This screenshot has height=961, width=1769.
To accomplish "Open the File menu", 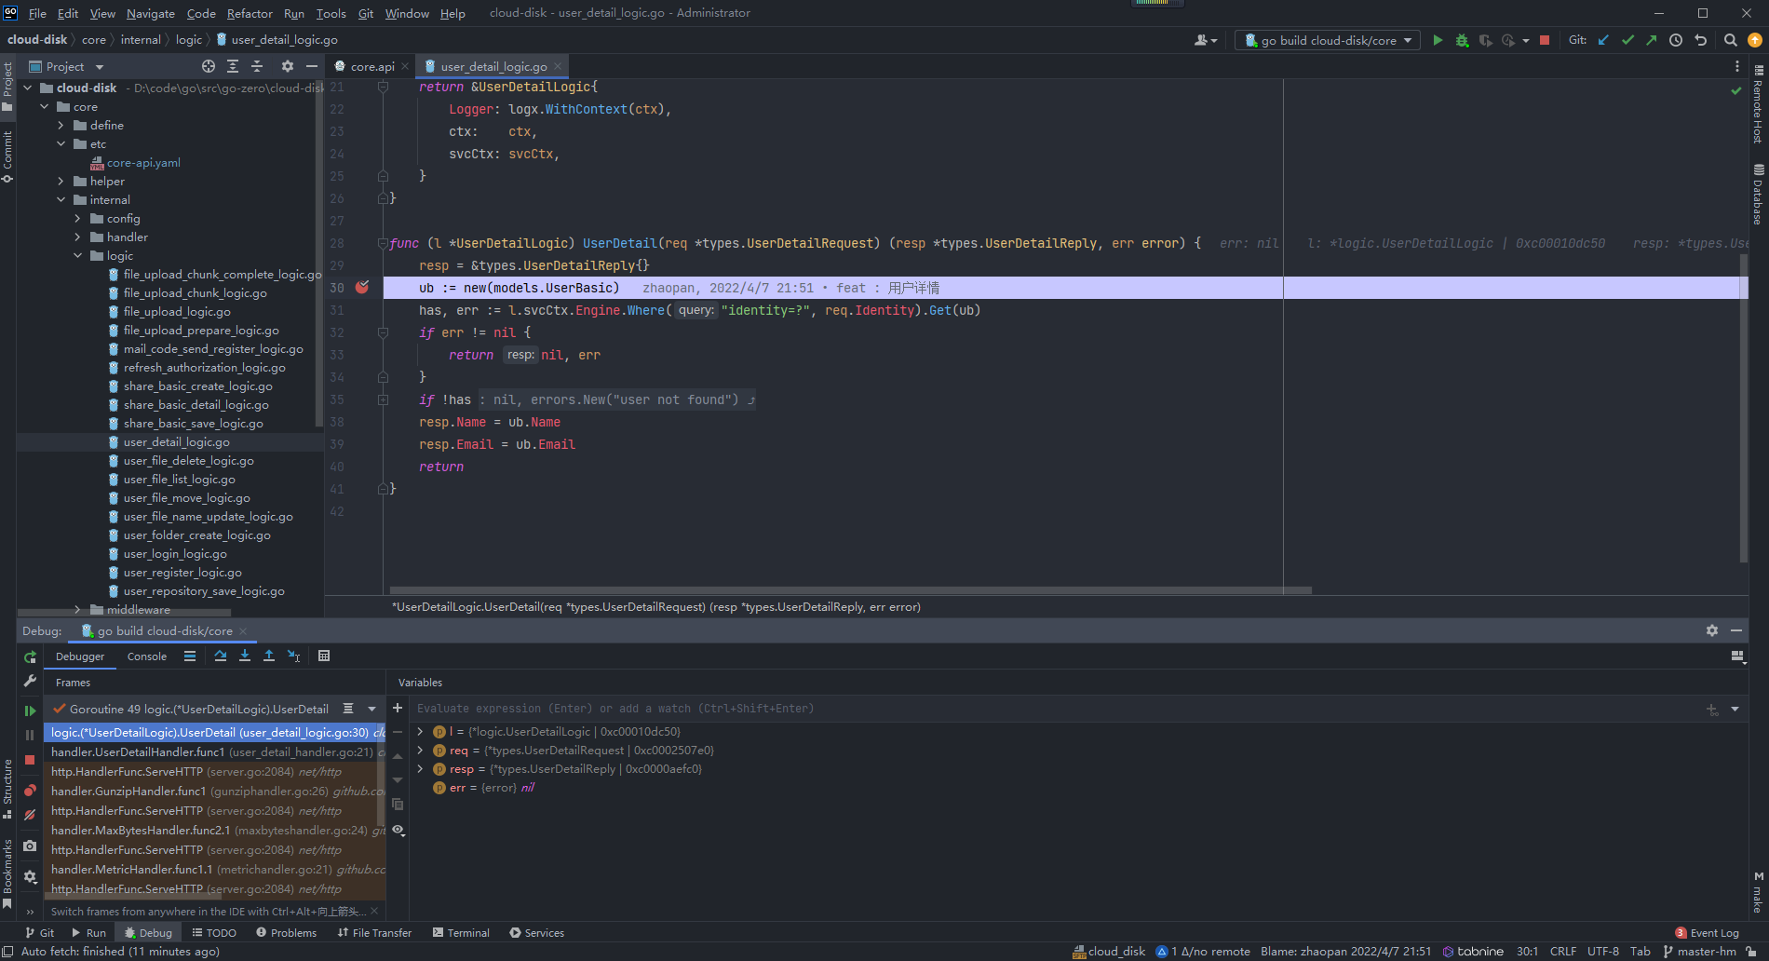I will pos(37,13).
